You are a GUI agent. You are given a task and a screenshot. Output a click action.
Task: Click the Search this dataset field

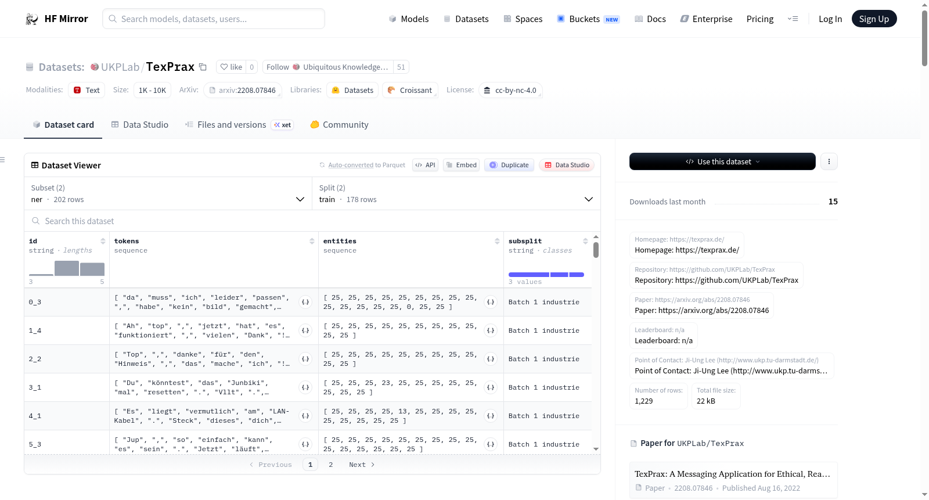click(x=312, y=221)
